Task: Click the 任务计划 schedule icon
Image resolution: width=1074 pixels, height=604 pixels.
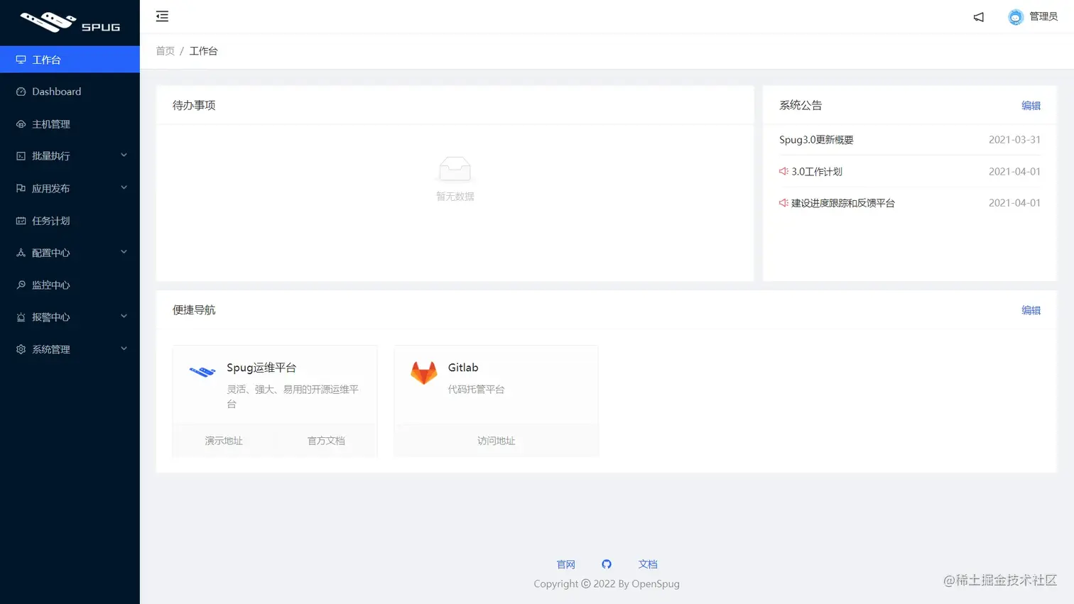Action: [21, 221]
